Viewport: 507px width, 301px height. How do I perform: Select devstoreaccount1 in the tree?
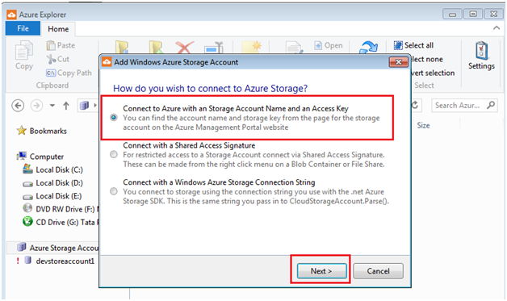pyautogui.click(x=65, y=261)
